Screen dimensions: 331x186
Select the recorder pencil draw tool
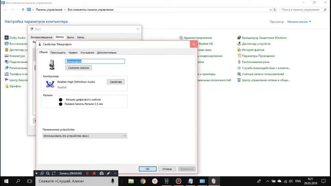click(x=108, y=174)
